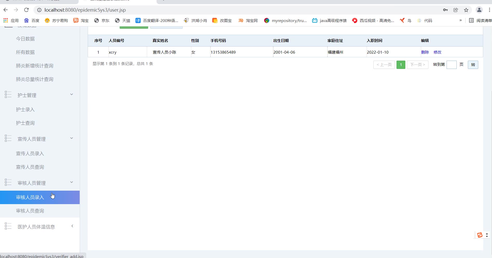Screen dimensions: 492x258
Task: Delete the xcry record (删除)
Action: [425, 52]
